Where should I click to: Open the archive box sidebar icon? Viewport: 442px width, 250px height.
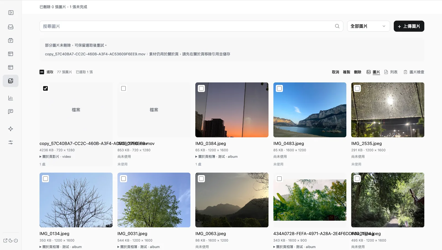11,40
